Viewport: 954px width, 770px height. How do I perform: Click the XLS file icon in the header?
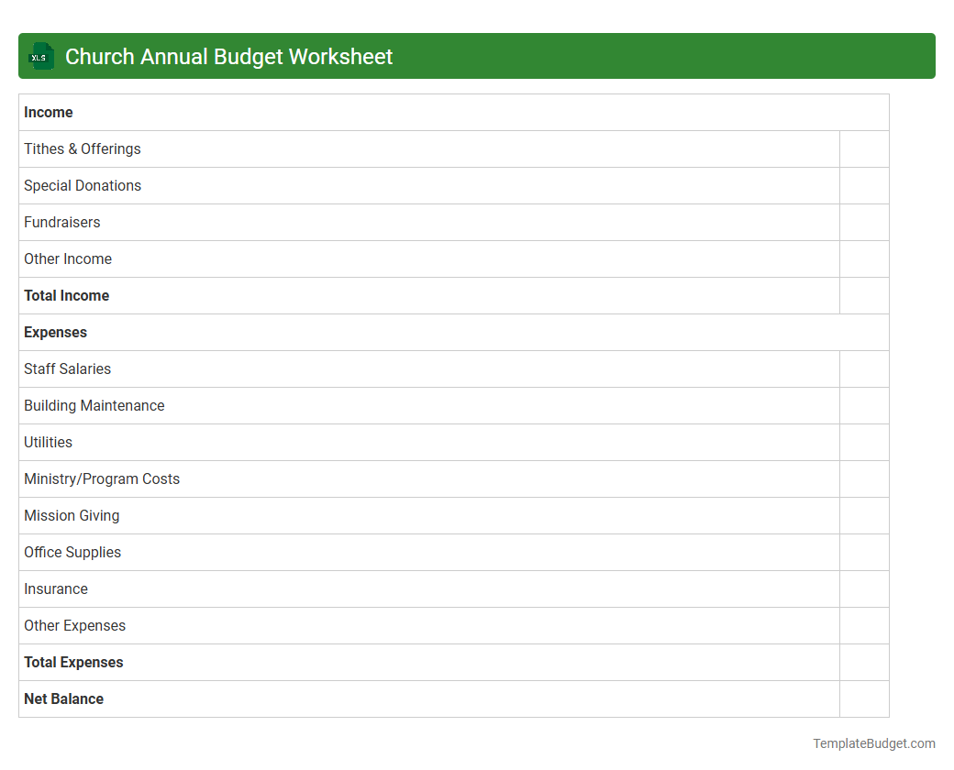pyautogui.click(x=40, y=56)
